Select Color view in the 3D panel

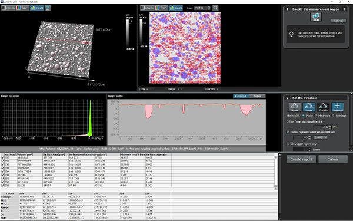tap(22, 8)
